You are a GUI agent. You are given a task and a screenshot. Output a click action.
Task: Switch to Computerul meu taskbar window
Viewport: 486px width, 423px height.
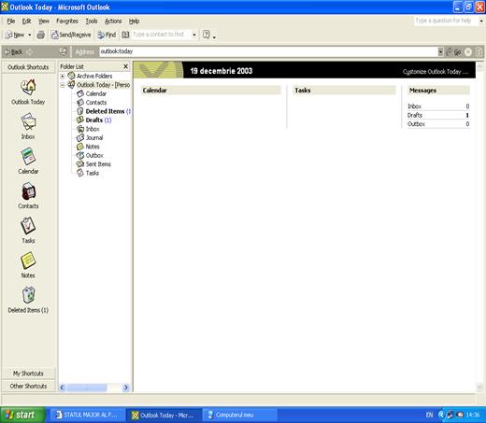(239, 415)
